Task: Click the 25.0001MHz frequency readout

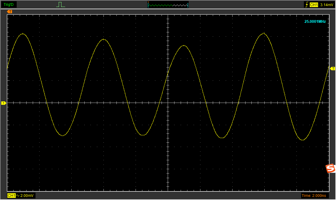Action: point(315,21)
